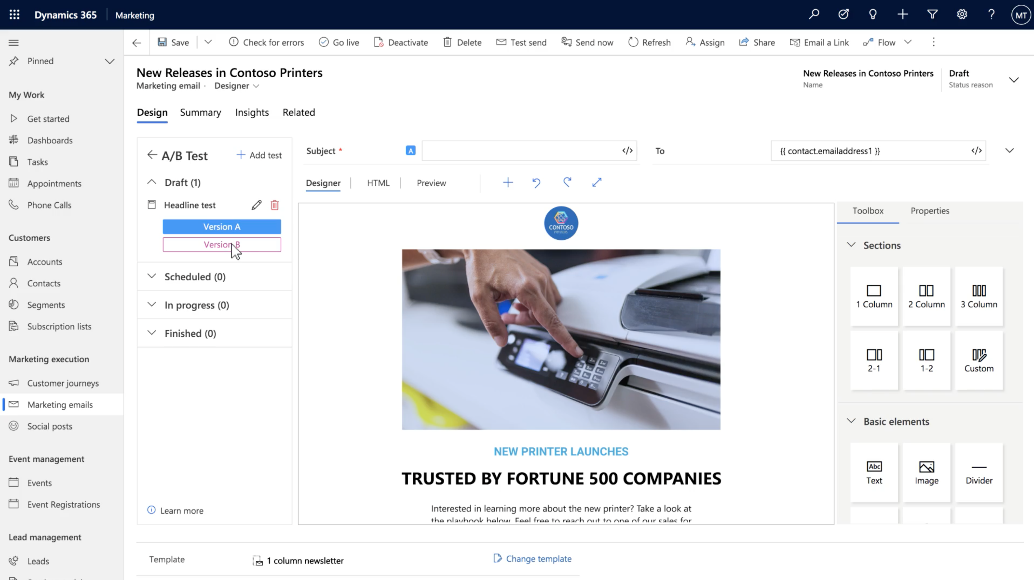Edit the Headline test with pencil icon
Image resolution: width=1034 pixels, height=580 pixels.
[257, 205]
